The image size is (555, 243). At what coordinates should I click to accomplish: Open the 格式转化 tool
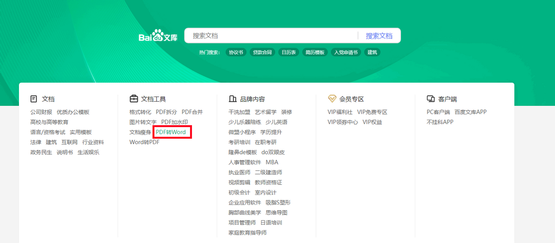pyautogui.click(x=140, y=112)
